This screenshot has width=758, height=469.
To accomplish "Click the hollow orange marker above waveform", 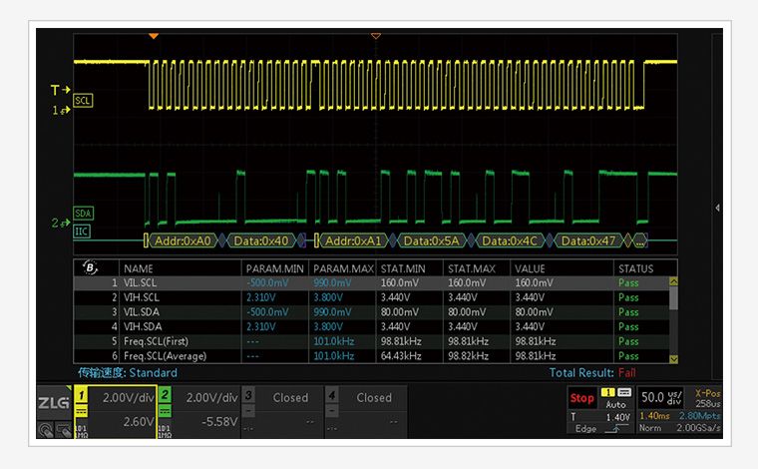I will tap(376, 36).
